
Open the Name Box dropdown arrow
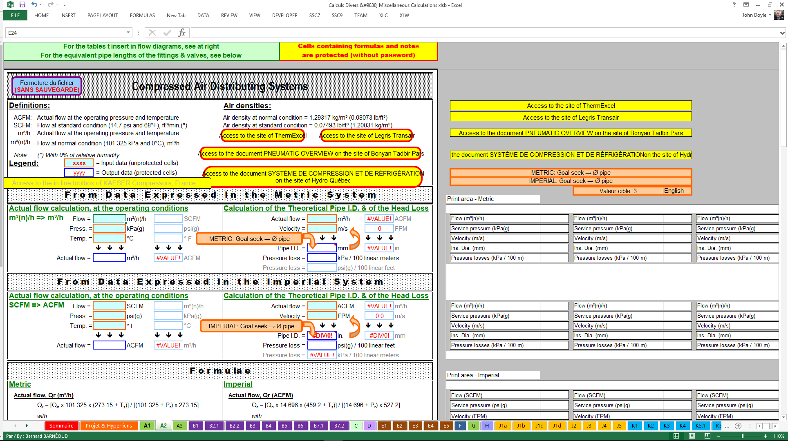pos(128,33)
